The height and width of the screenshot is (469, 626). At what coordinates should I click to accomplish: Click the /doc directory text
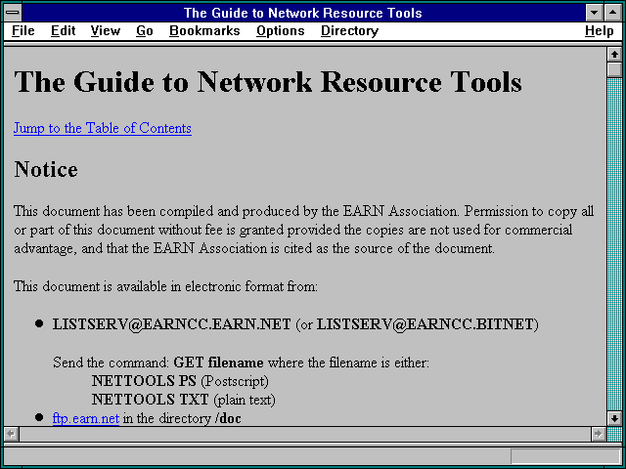pyautogui.click(x=228, y=418)
